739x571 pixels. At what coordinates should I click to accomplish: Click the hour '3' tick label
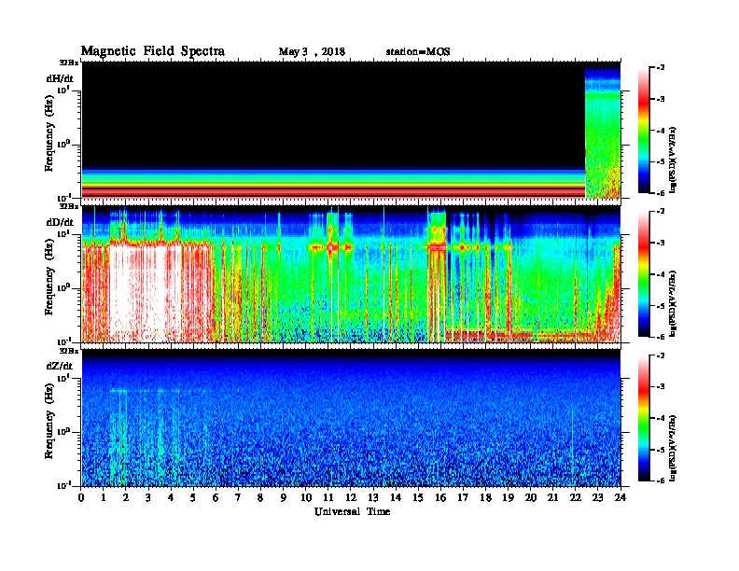[149, 497]
